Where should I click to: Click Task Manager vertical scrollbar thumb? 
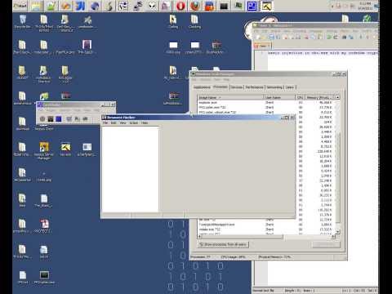click(x=337, y=177)
